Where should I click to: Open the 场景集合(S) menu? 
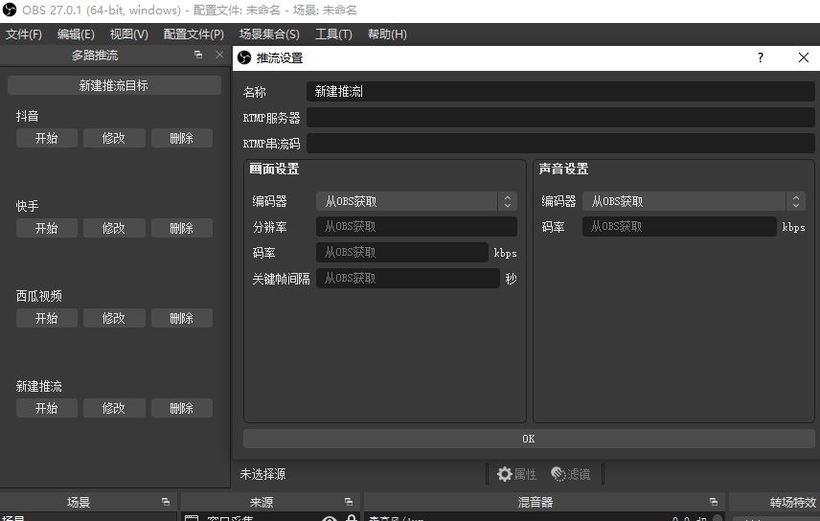[x=269, y=34]
